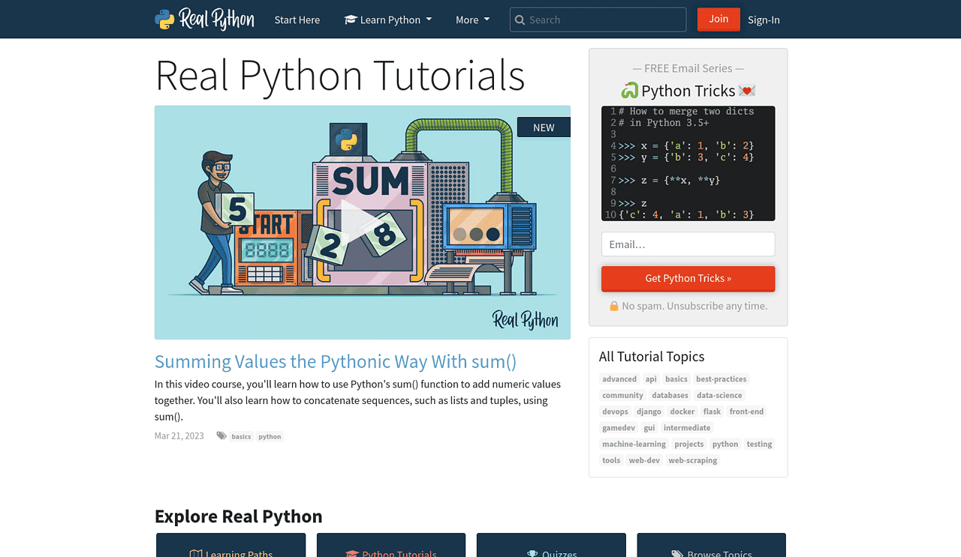Select the api topic tag

pyautogui.click(x=651, y=379)
